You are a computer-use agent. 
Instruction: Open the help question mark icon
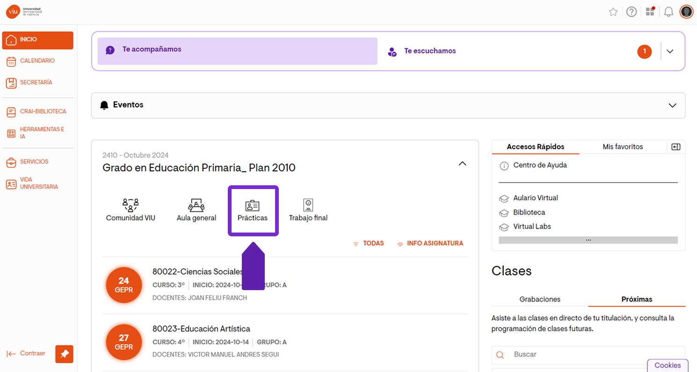click(x=632, y=12)
